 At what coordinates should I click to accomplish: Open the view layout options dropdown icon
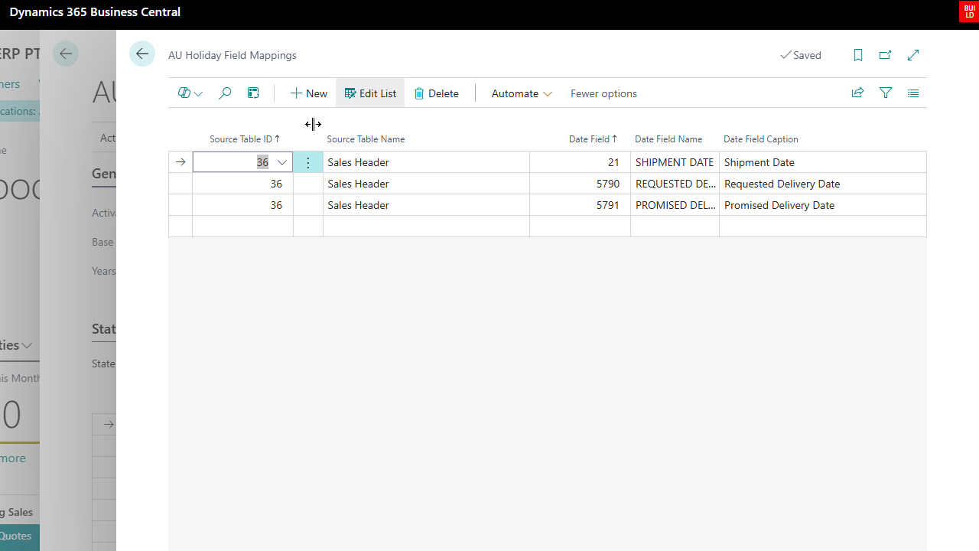190,93
